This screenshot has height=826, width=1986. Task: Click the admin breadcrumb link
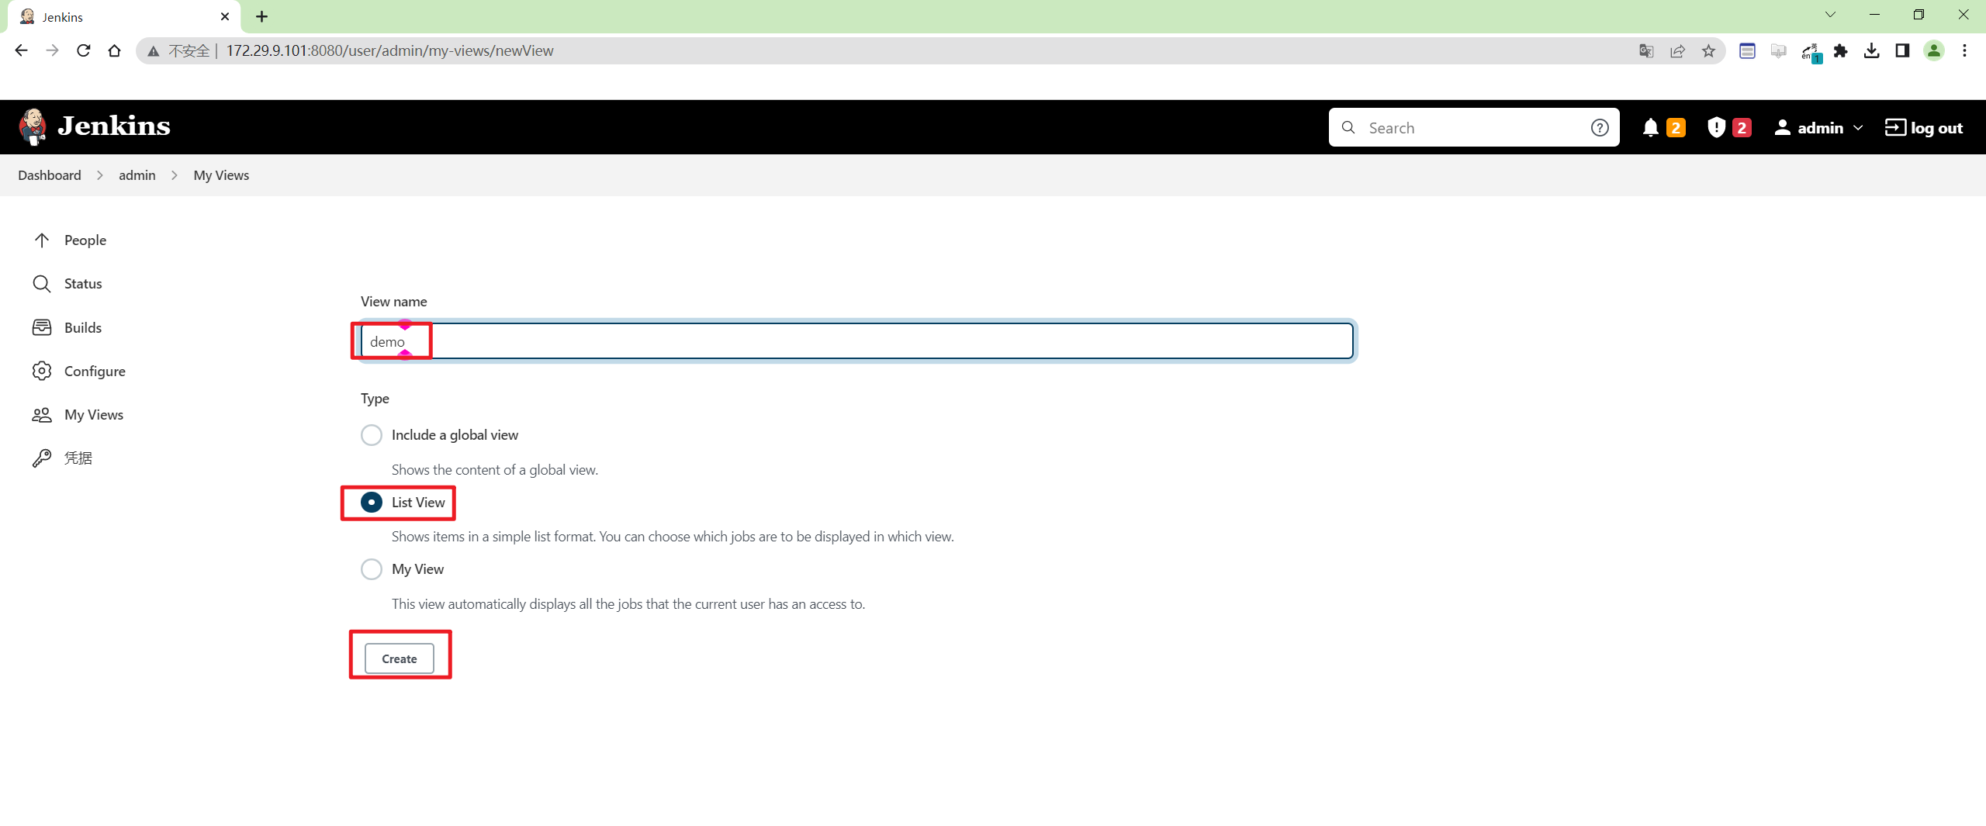pos(137,175)
